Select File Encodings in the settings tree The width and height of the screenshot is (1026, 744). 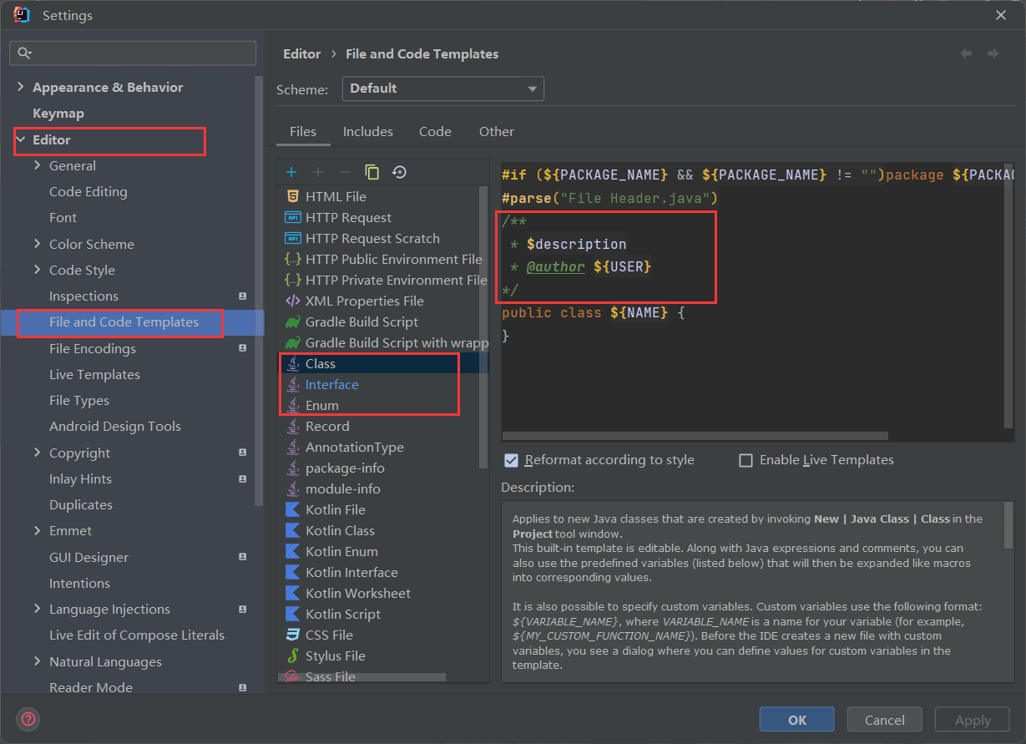[93, 348]
